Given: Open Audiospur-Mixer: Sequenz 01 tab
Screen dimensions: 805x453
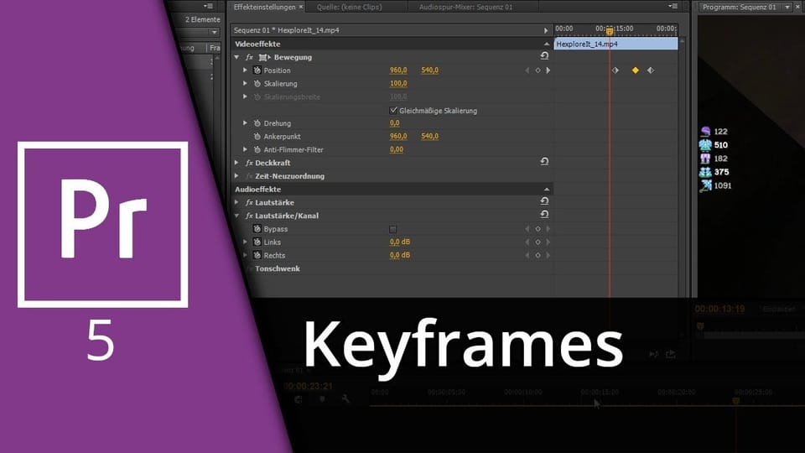Looking at the screenshot, I should [465, 8].
